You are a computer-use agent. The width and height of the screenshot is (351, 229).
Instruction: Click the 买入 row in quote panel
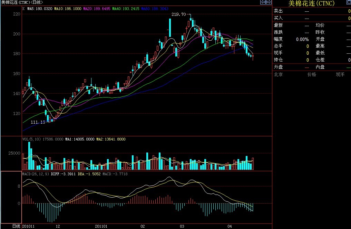(x=278, y=18)
